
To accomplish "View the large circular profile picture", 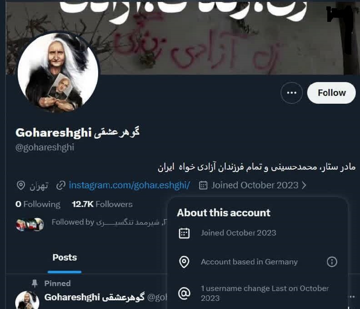I will (x=58, y=73).
